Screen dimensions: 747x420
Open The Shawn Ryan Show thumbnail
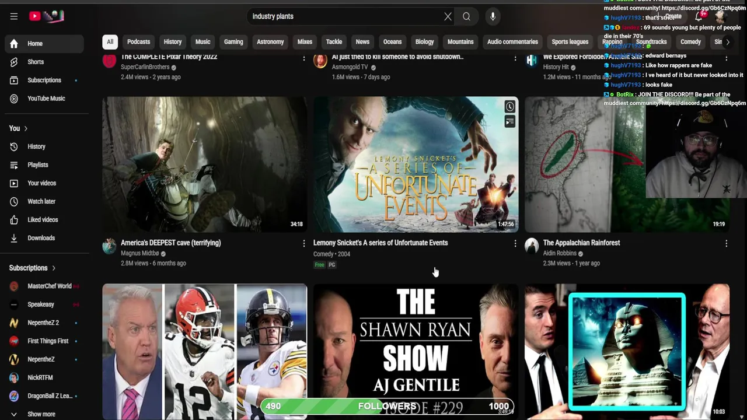click(416, 352)
